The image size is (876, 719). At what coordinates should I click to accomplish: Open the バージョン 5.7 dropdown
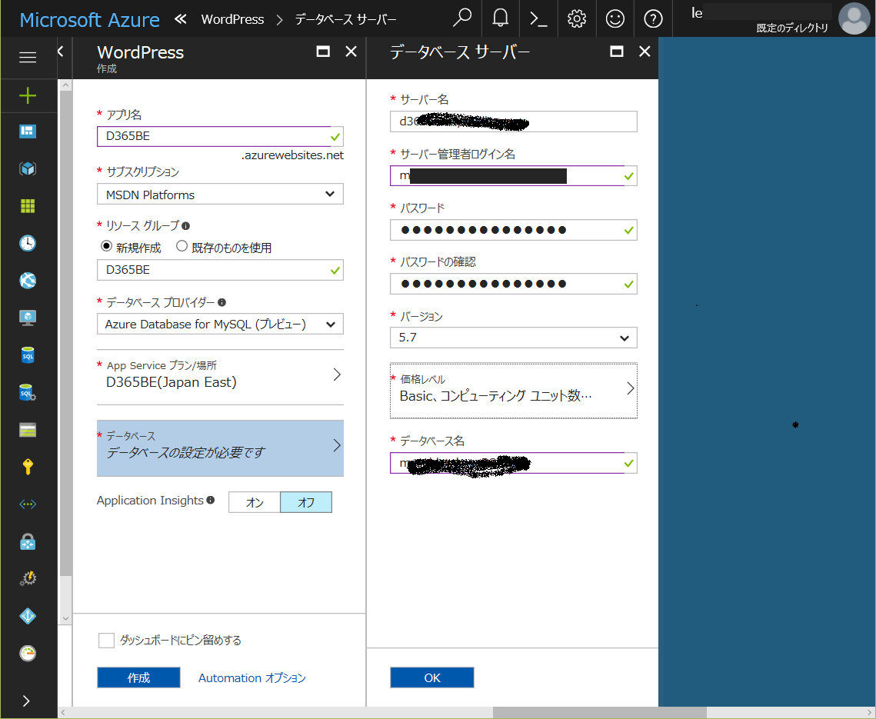click(514, 338)
